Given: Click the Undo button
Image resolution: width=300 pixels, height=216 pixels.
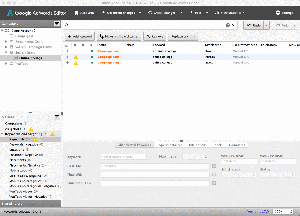Looking at the screenshot, I should coord(254,26).
